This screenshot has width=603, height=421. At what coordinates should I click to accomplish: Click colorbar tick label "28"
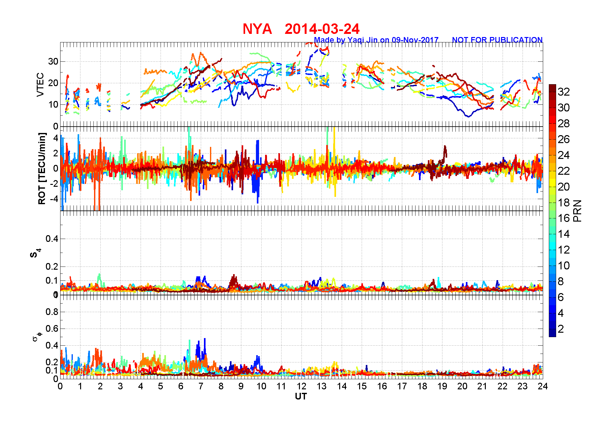click(x=564, y=123)
